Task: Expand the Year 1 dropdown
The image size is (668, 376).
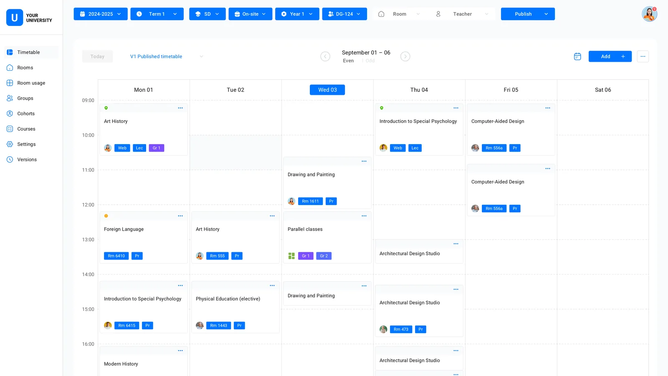Action: (297, 14)
